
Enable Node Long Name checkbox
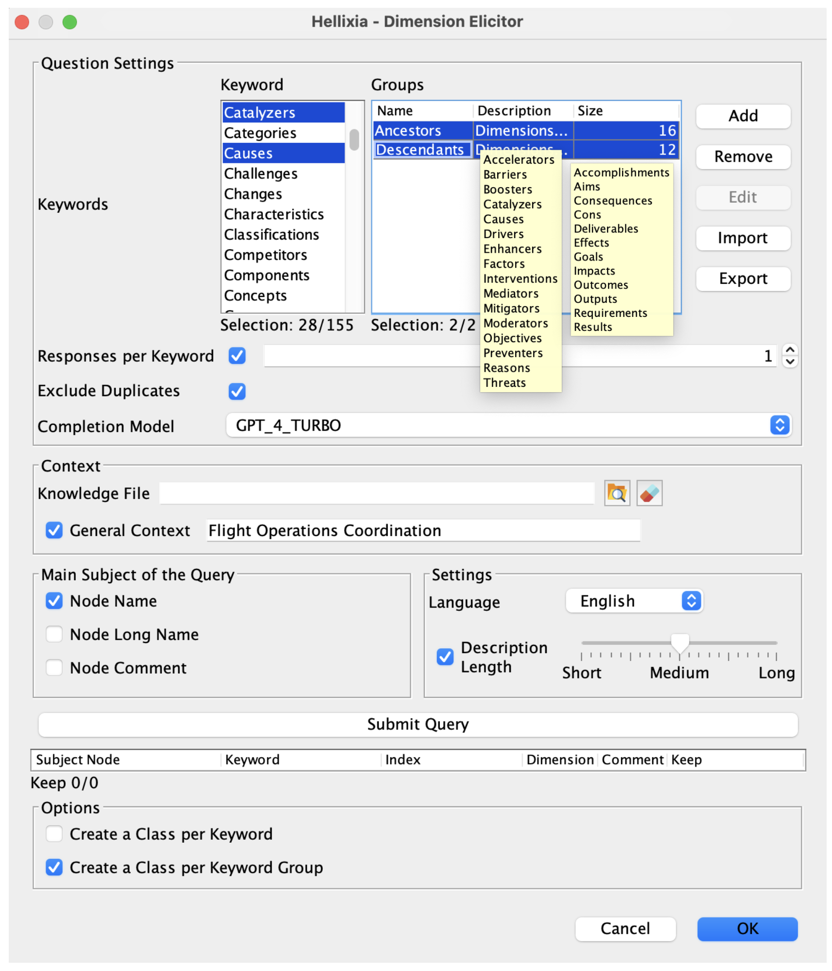pos(54,634)
